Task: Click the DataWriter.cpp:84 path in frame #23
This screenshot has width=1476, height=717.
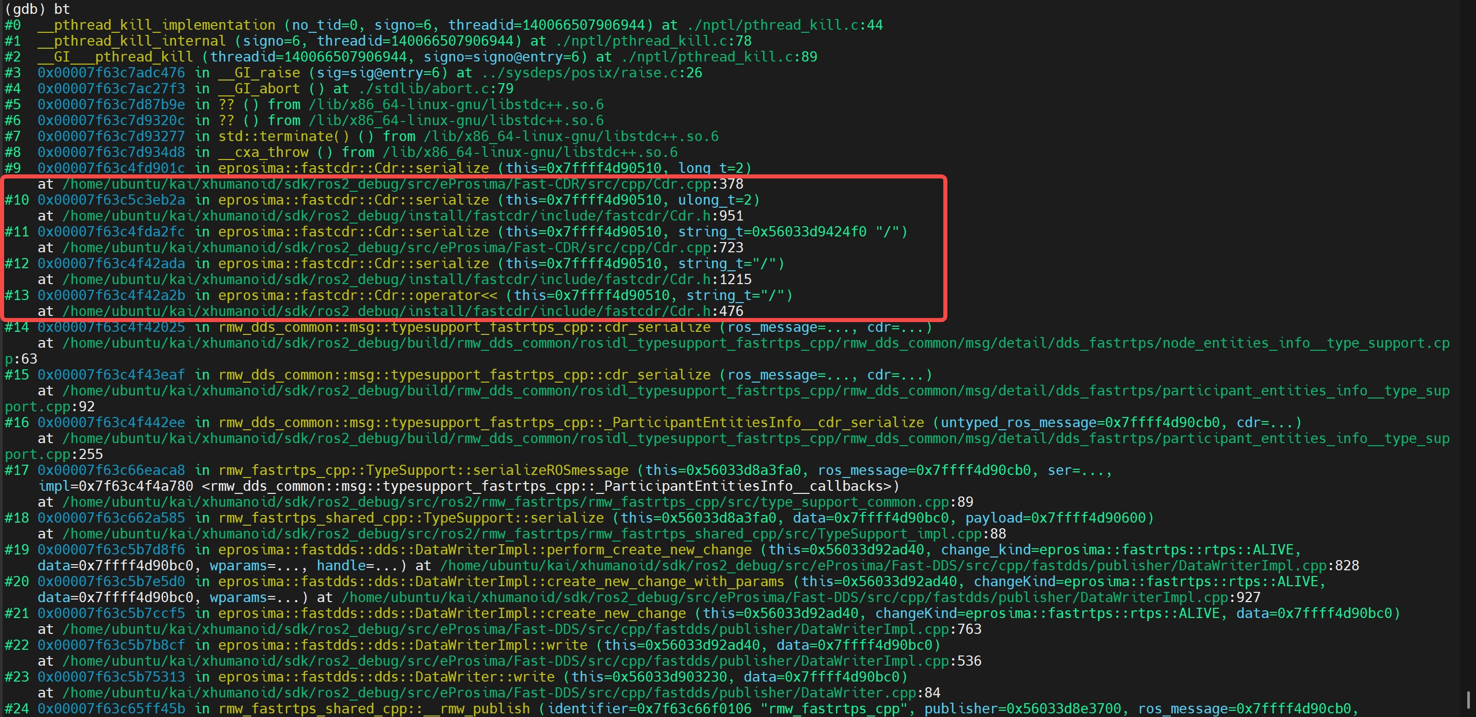Action: 501,693
